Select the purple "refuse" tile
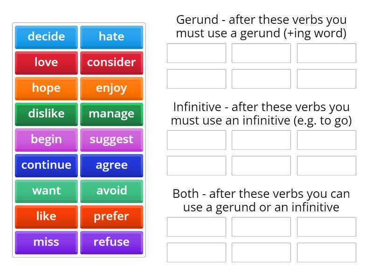The image size is (373, 280). click(x=111, y=242)
